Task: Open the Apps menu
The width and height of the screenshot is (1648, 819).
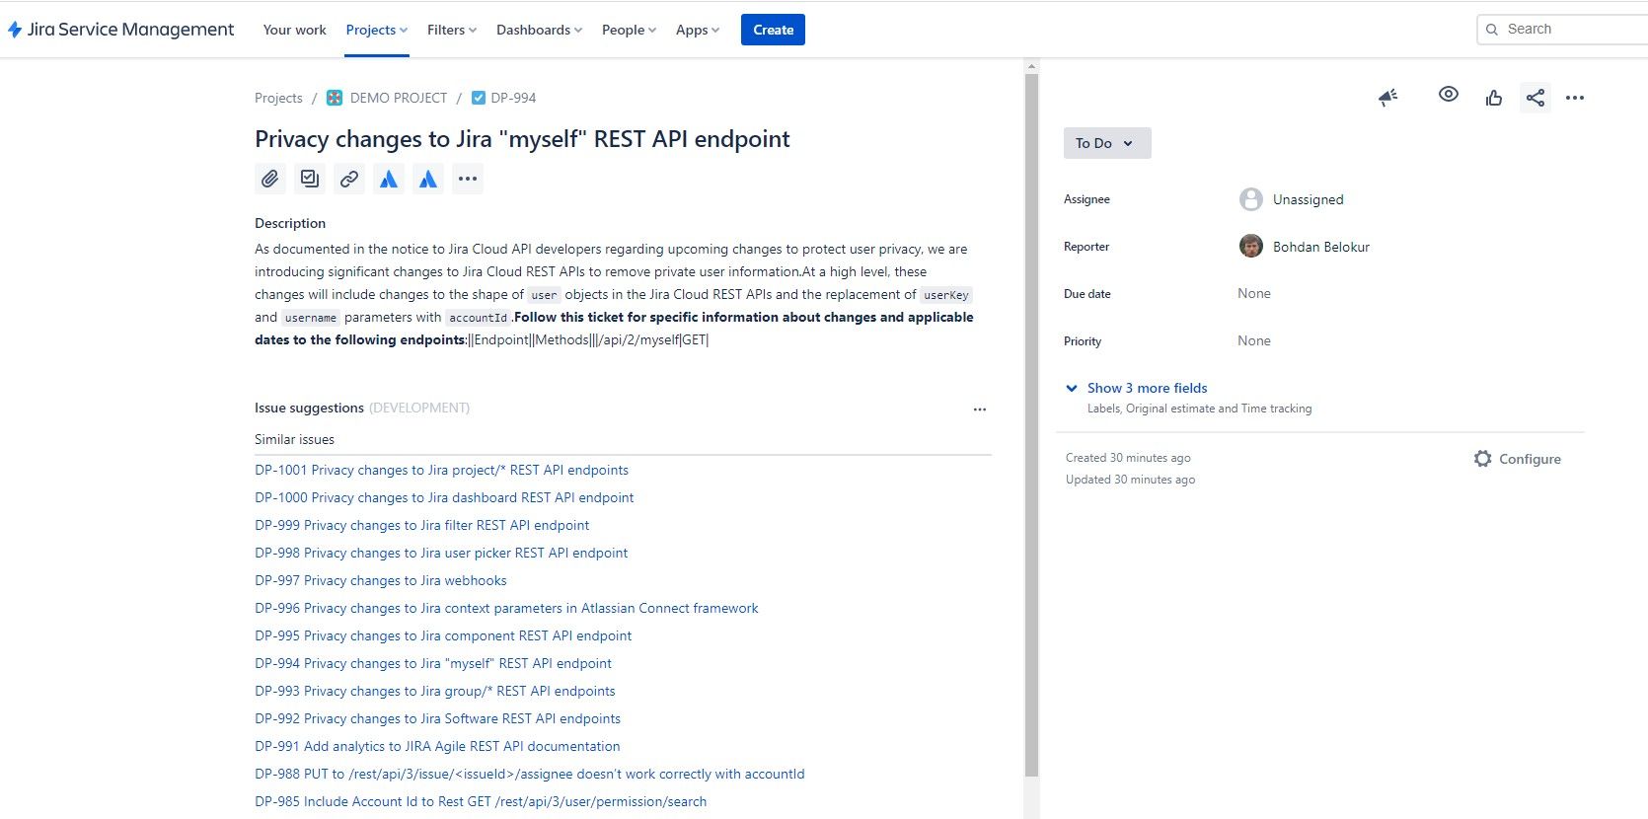Action: 698,30
